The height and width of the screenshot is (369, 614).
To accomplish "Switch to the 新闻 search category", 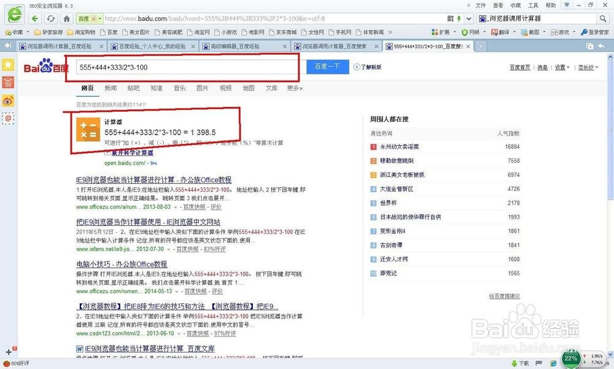I will click(x=111, y=88).
